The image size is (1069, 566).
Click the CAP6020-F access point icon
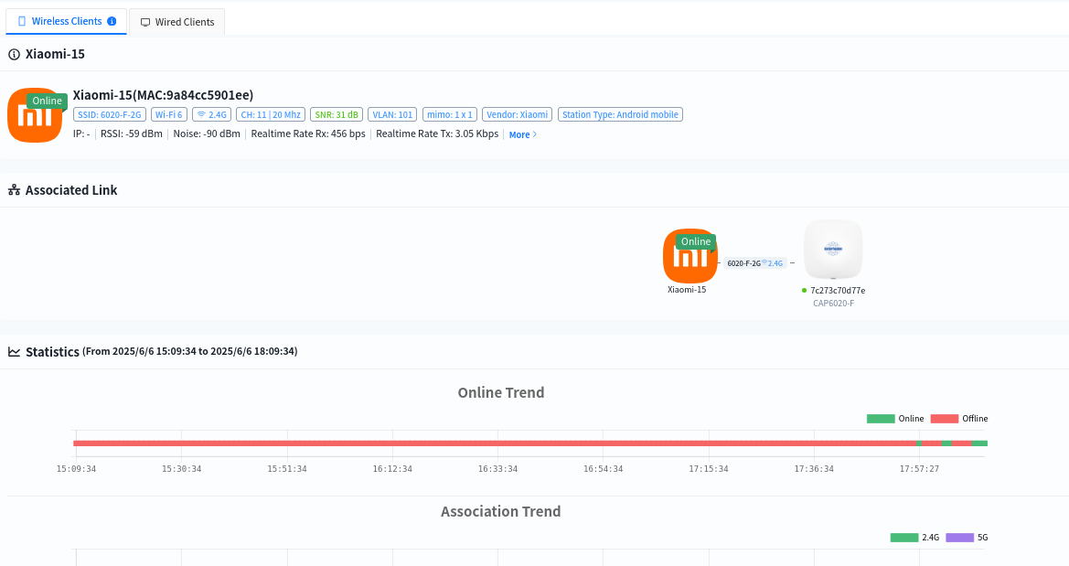tap(832, 250)
